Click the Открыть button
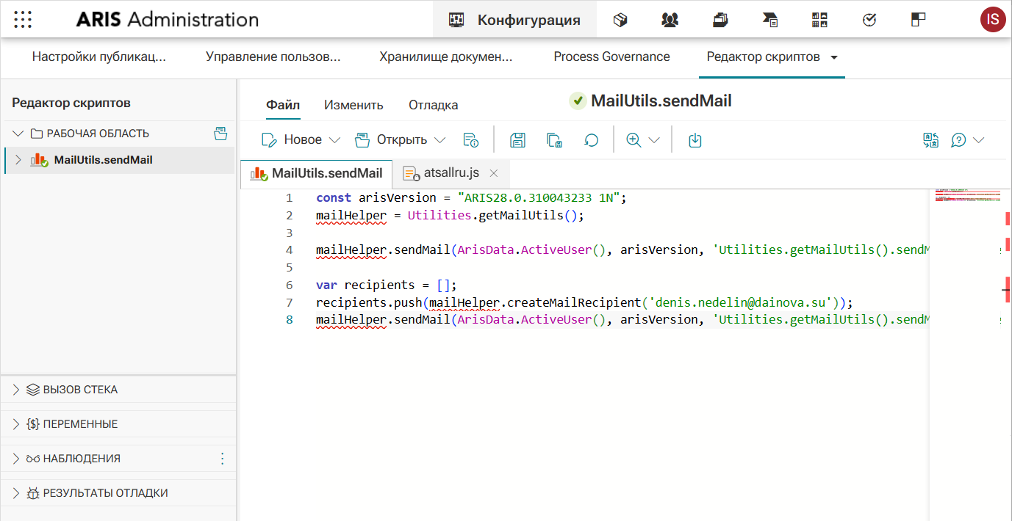 tap(391, 139)
